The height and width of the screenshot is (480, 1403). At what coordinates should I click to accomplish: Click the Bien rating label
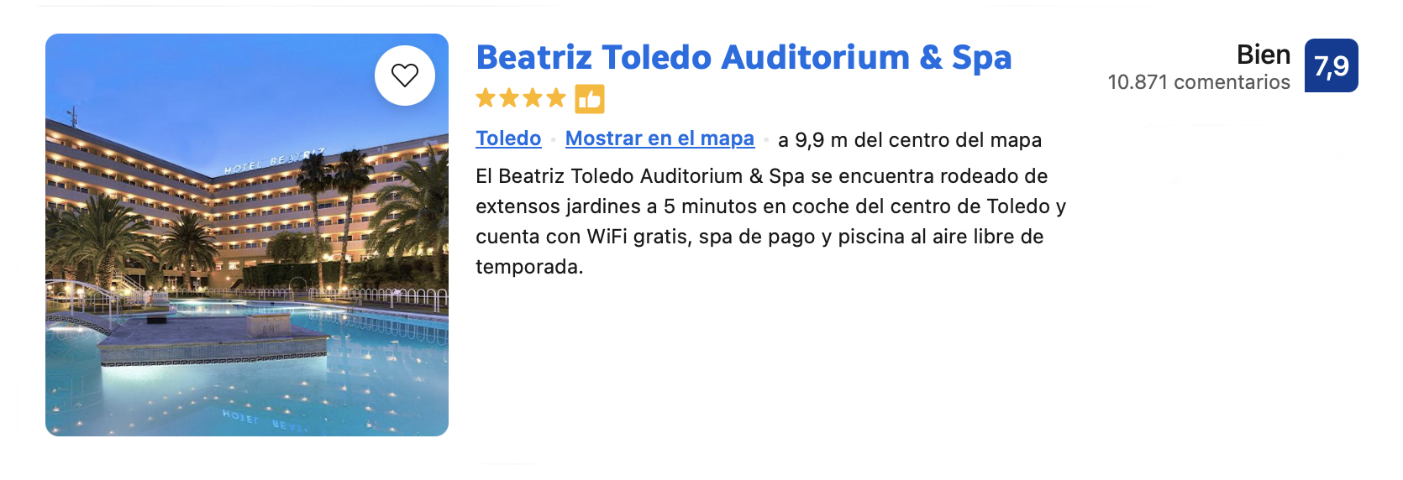pos(1263,55)
